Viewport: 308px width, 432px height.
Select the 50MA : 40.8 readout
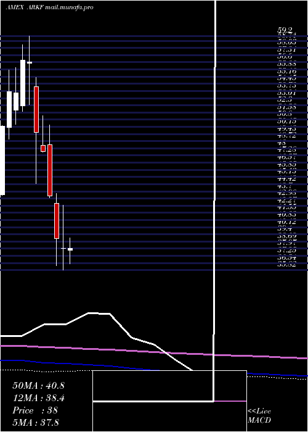38,386
